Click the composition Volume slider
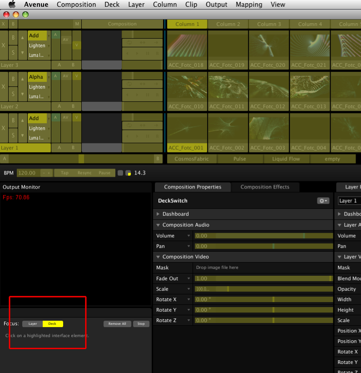 [263, 236]
